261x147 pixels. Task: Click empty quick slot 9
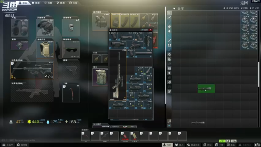(x=173, y=136)
